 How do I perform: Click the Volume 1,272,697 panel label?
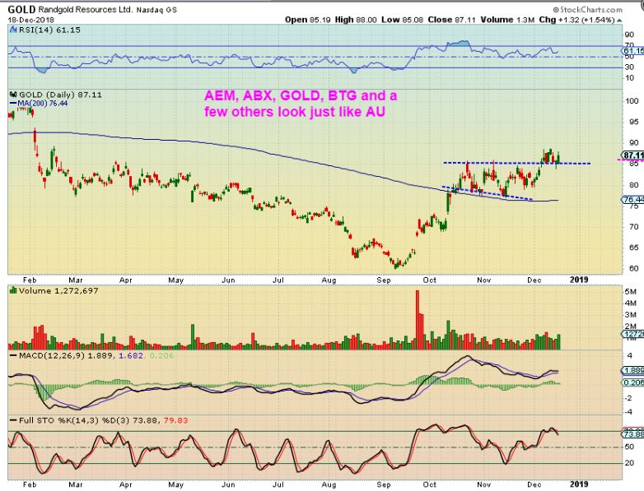[58, 291]
